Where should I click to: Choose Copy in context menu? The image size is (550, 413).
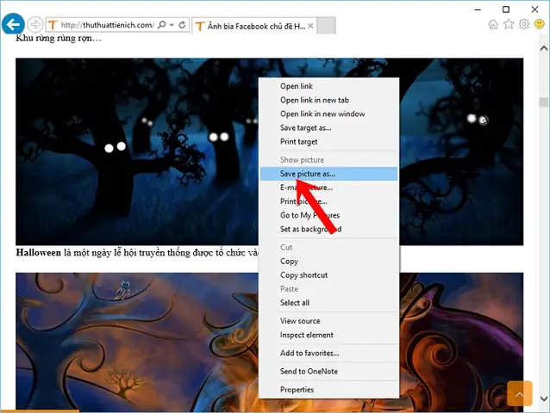328,261
